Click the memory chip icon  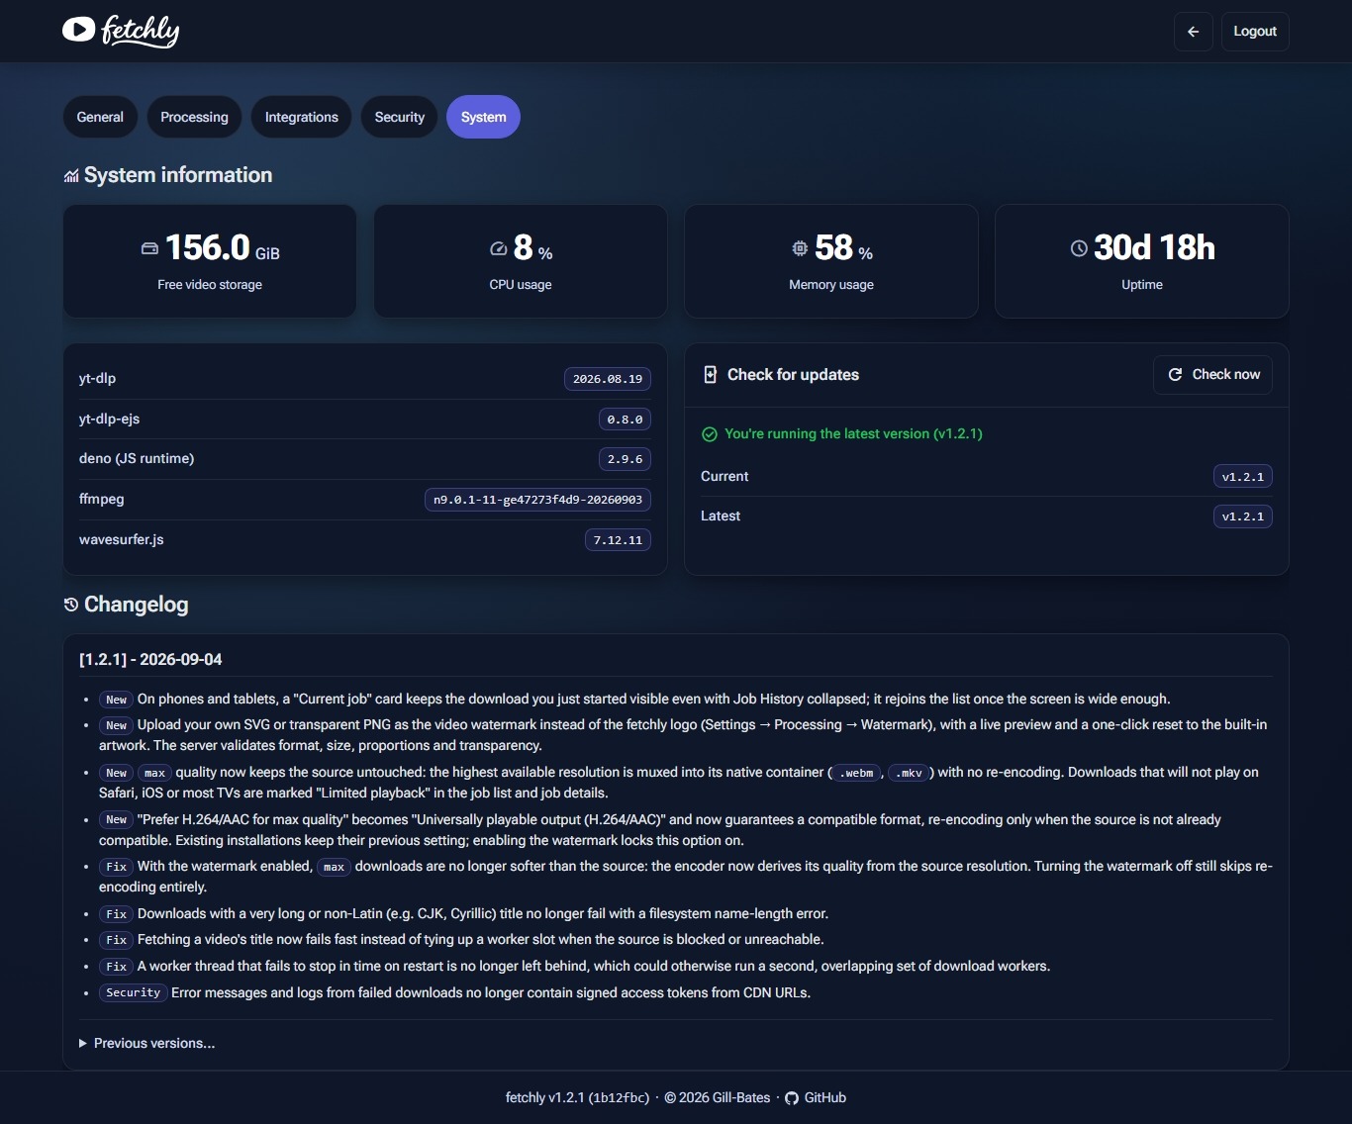800,248
